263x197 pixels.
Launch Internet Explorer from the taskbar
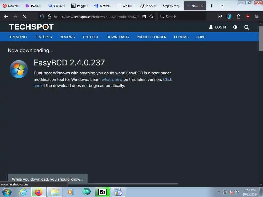23,192
